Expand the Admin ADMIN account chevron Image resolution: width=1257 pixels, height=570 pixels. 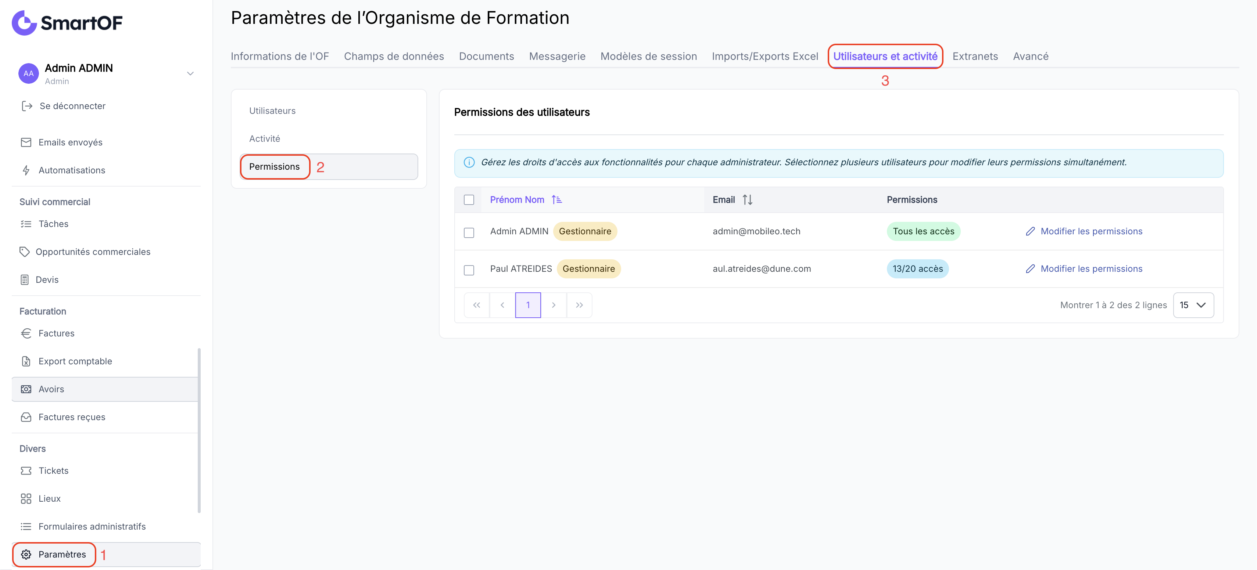pos(190,73)
